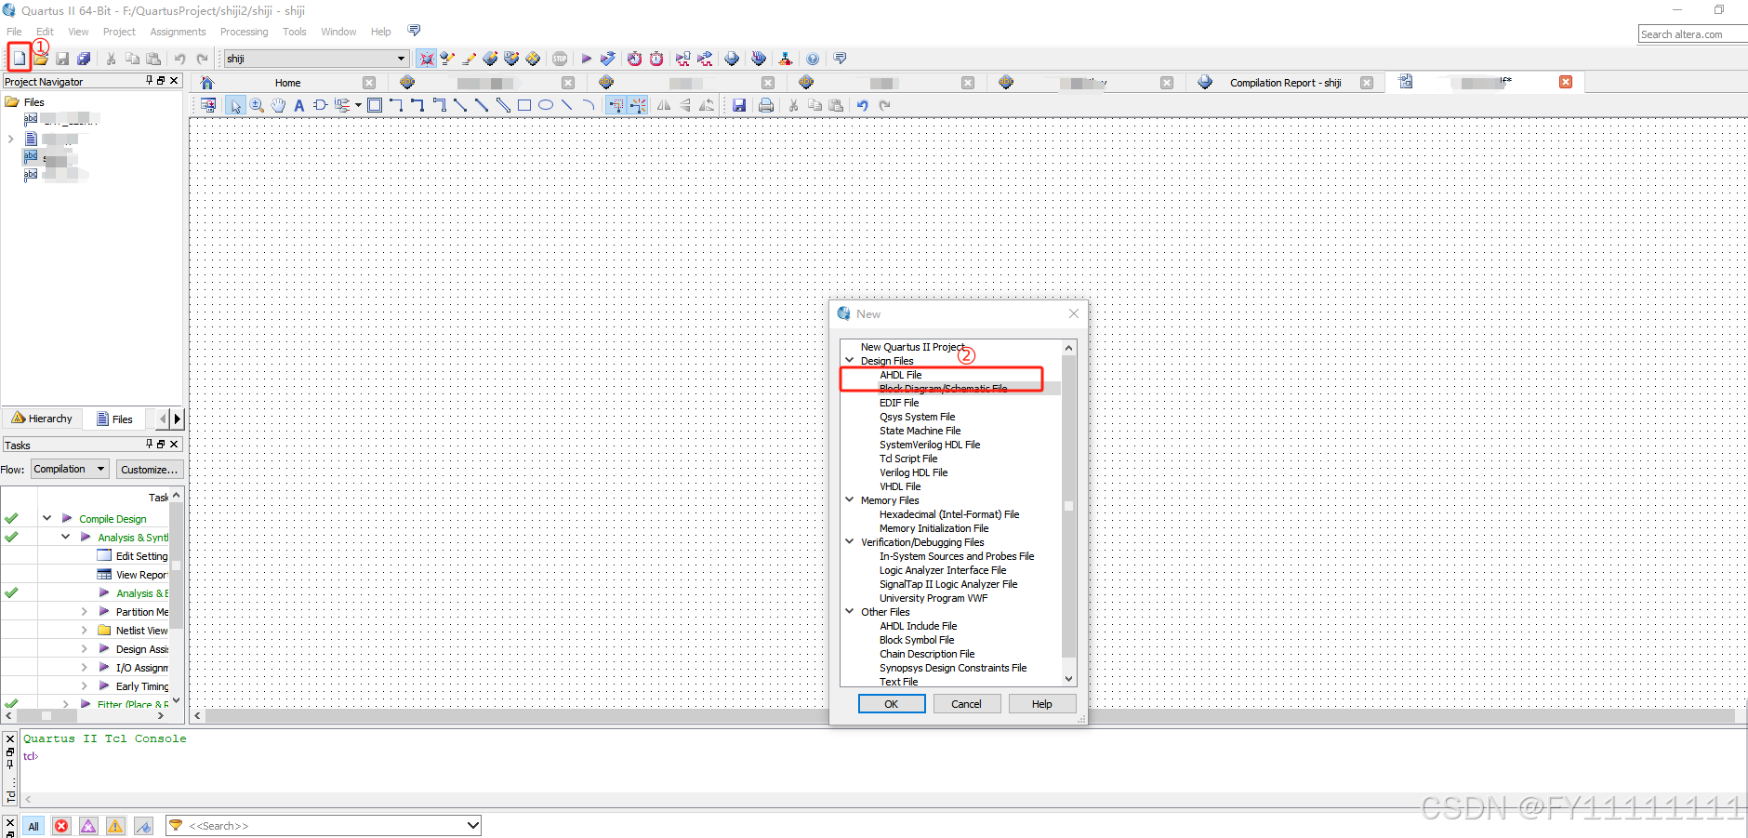The height and width of the screenshot is (838, 1748).
Task: Toggle the purple critical warning filter
Action: [x=88, y=826]
